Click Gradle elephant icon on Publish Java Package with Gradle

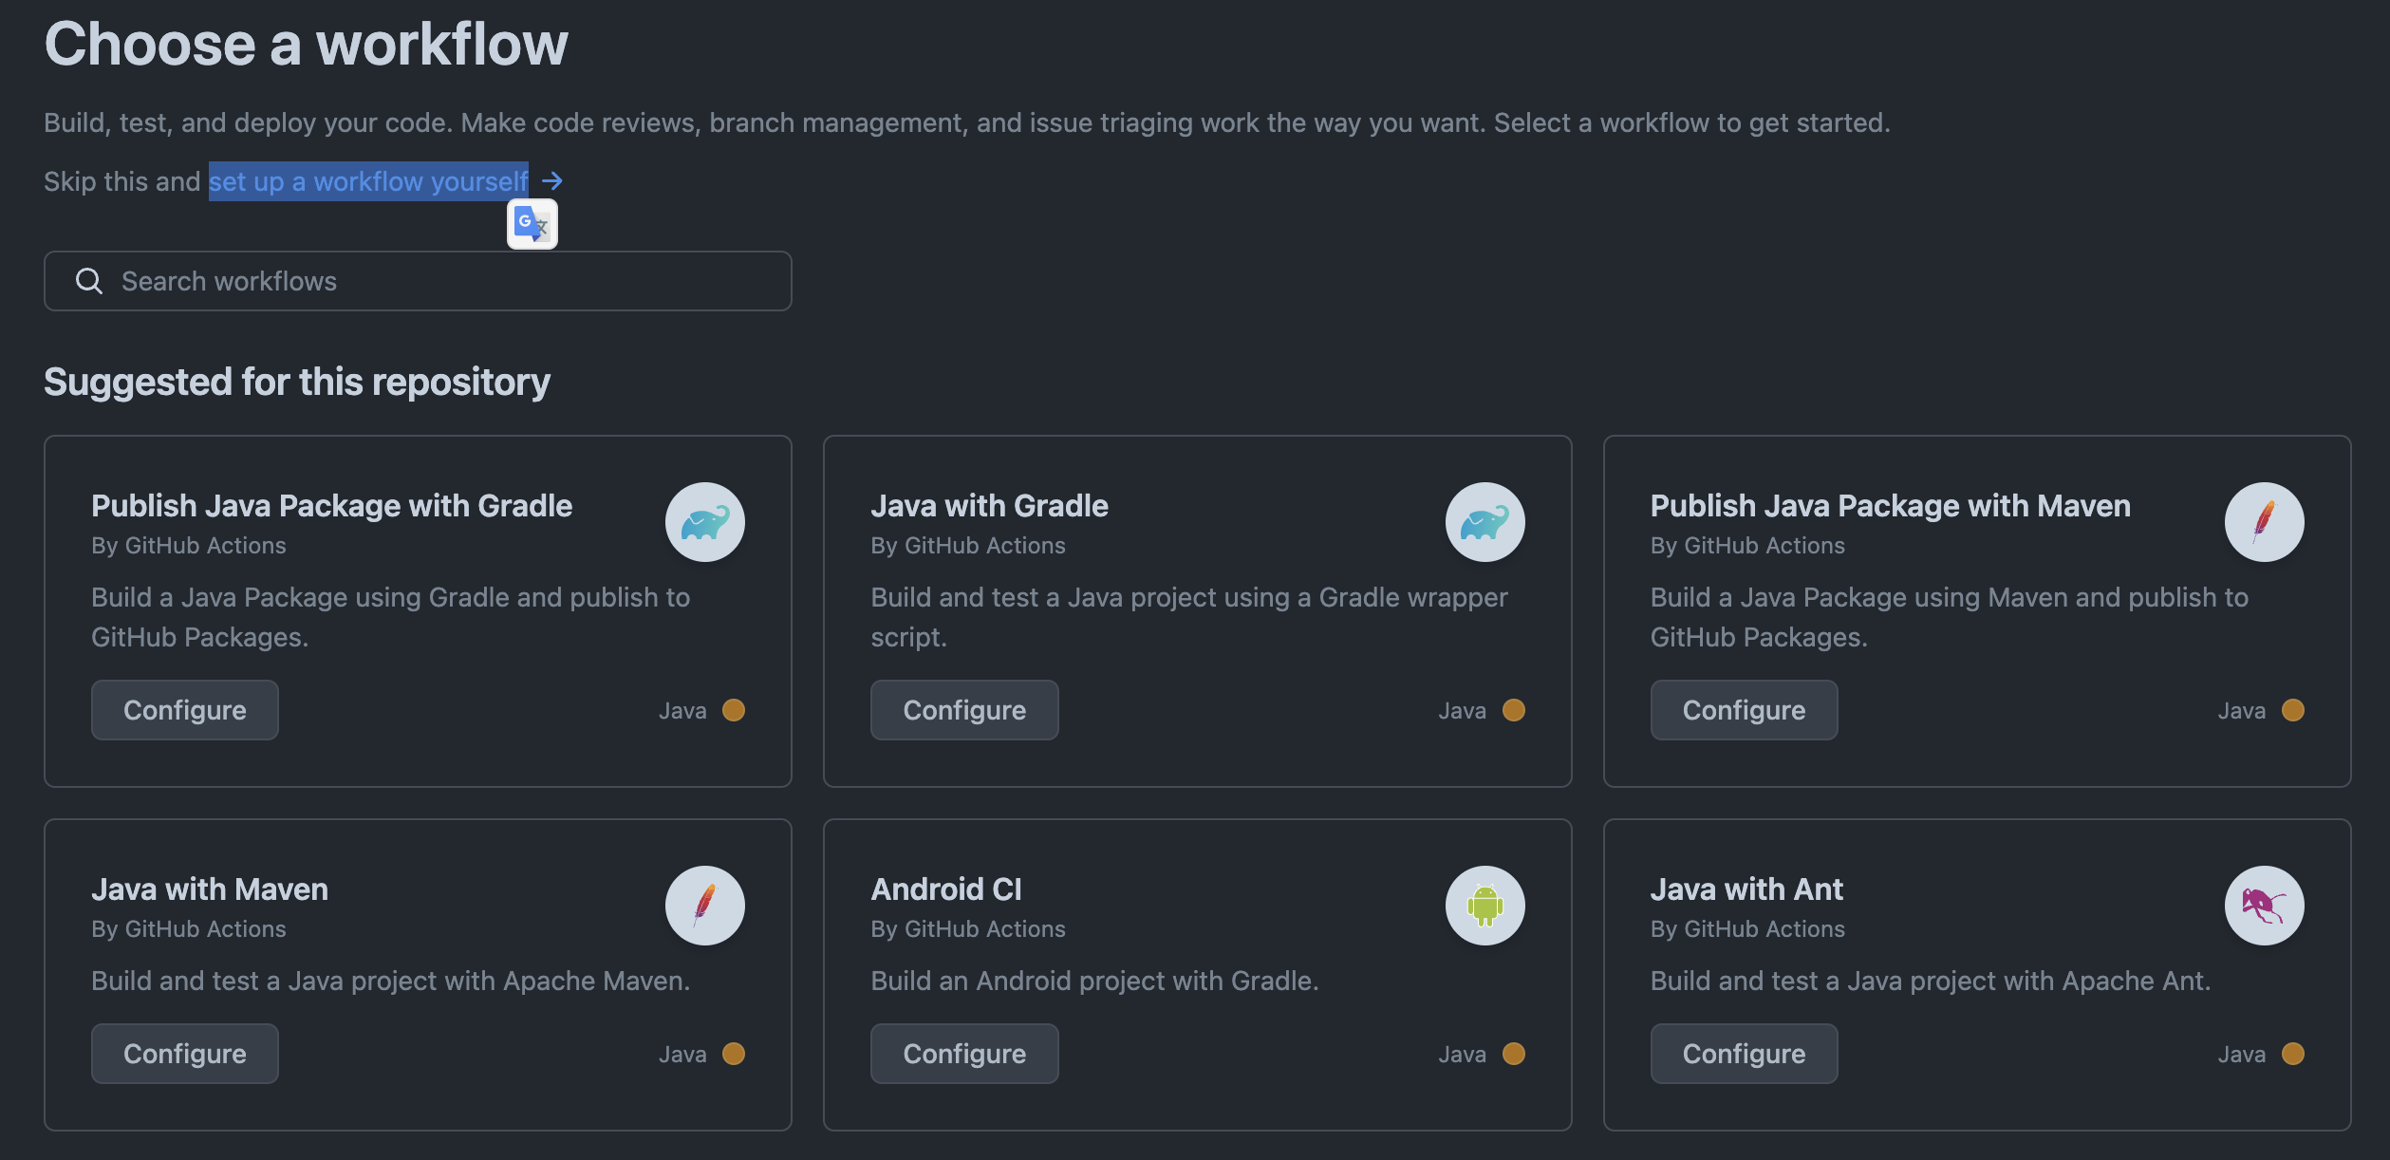click(x=705, y=522)
